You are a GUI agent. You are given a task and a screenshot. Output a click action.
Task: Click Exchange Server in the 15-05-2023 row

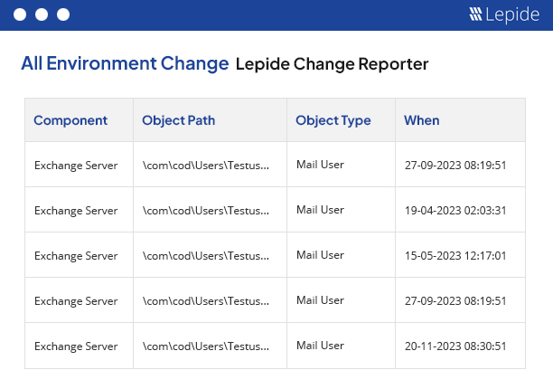[x=76, y=256]
